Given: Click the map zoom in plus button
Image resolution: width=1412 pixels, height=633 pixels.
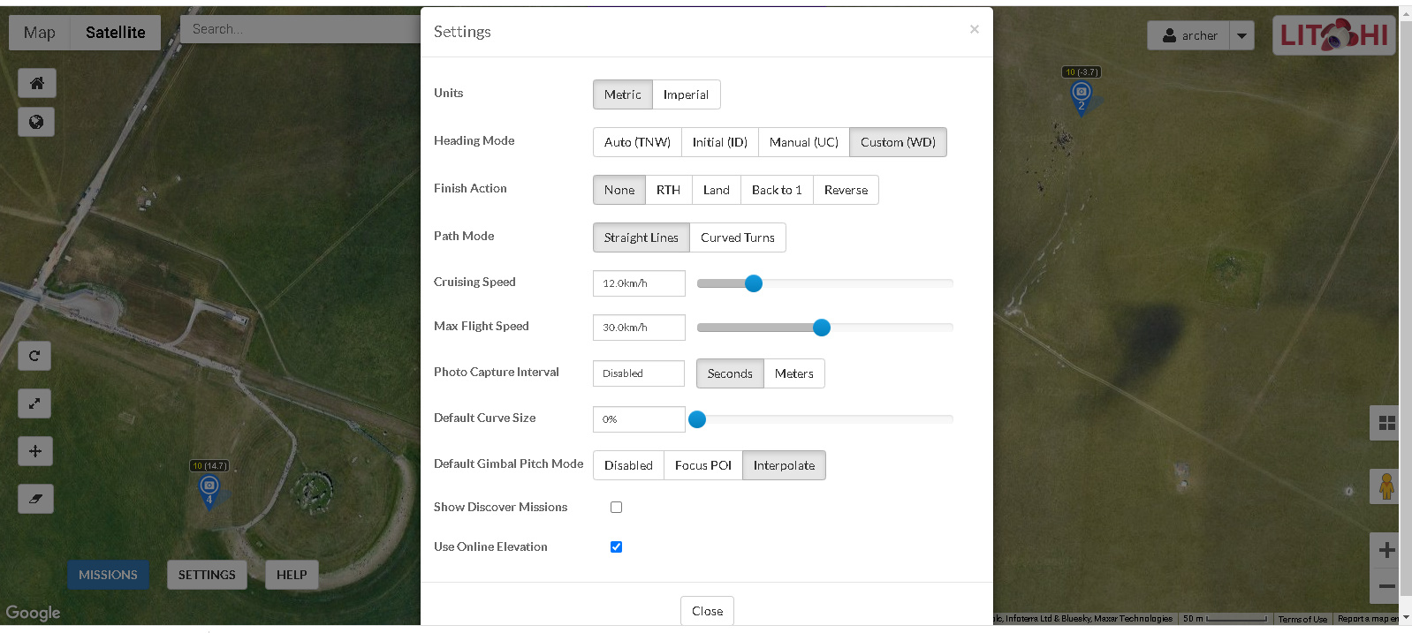Looking at the screenshot, I should [1386, 550].
